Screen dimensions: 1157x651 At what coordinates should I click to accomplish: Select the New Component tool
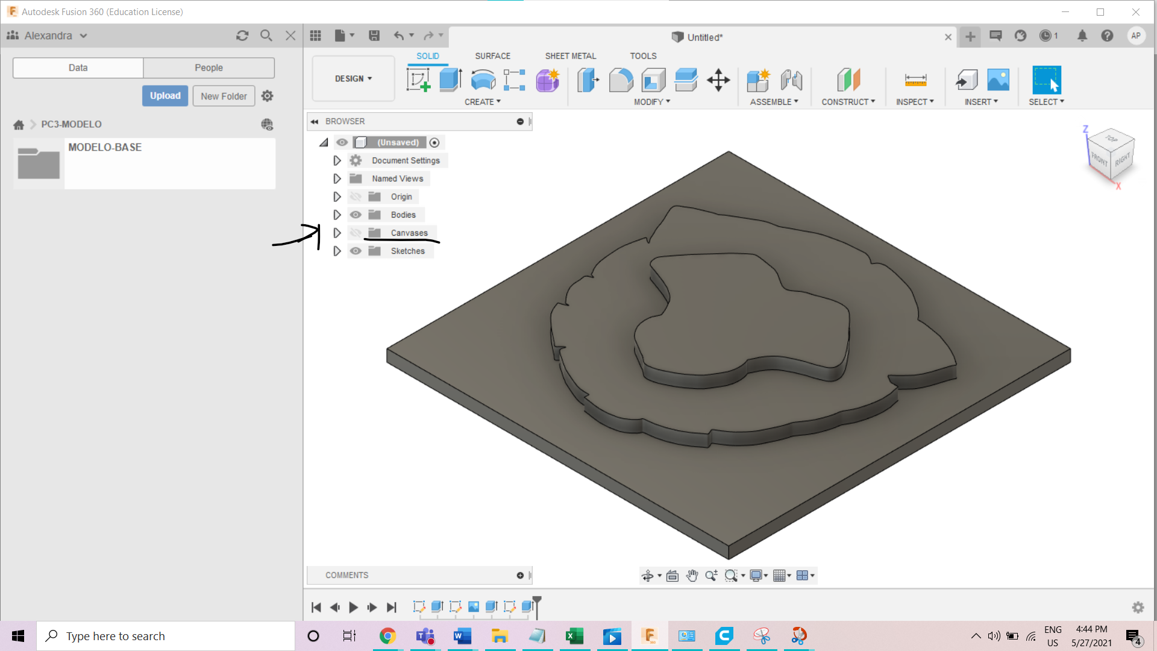[758, 80]
